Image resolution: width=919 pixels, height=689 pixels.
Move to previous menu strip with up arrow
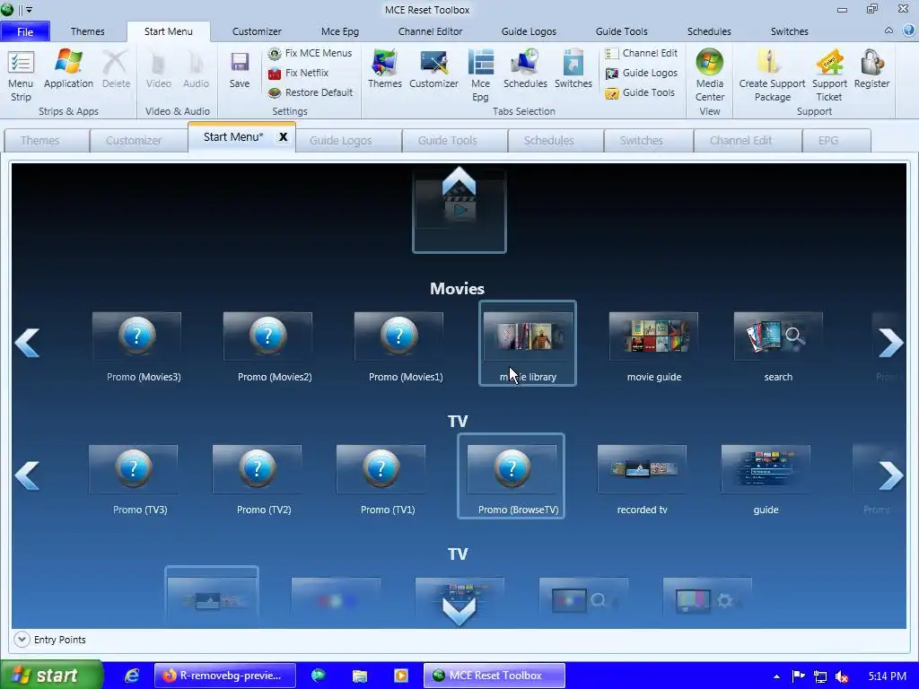[x=459, y=181]
